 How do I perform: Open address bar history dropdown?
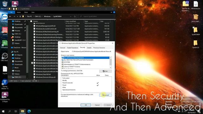point(71,16)
